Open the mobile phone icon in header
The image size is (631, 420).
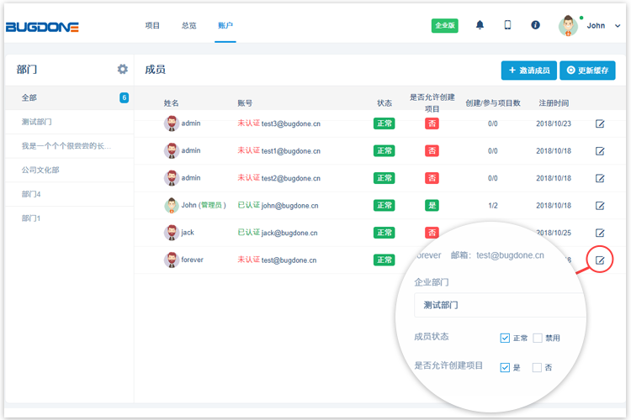click(507, 25)
